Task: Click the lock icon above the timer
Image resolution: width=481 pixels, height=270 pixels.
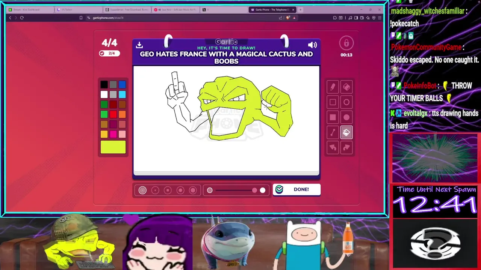Action: click(x=346, y=43)
